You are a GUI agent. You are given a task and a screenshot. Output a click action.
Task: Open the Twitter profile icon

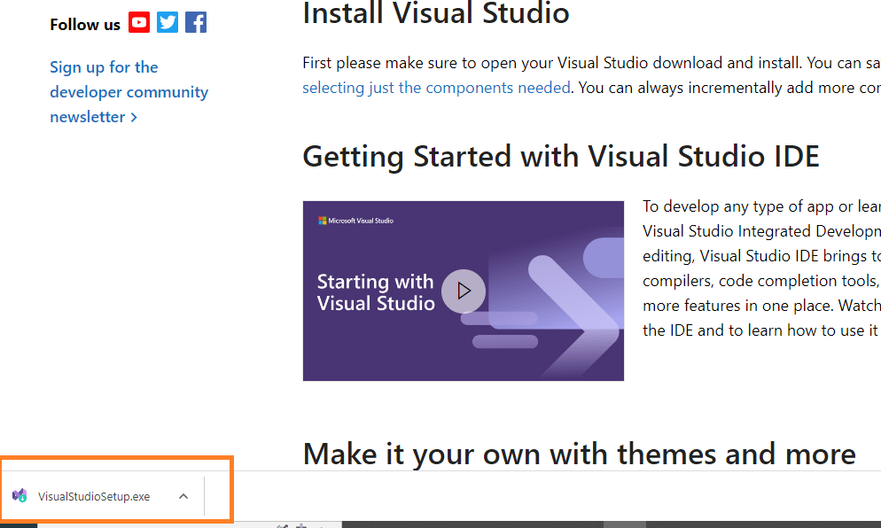[168, 22]
